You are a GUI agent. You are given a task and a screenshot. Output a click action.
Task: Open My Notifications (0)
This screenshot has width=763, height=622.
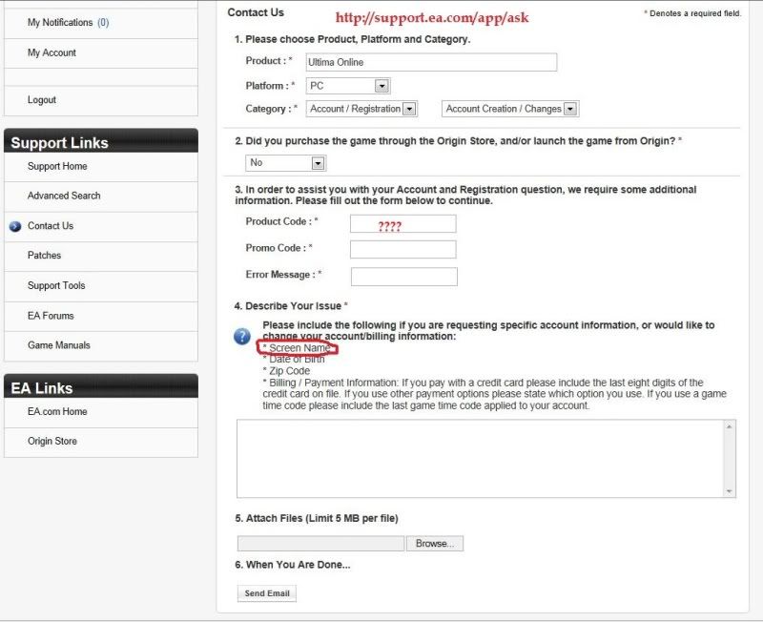[68, 22]
